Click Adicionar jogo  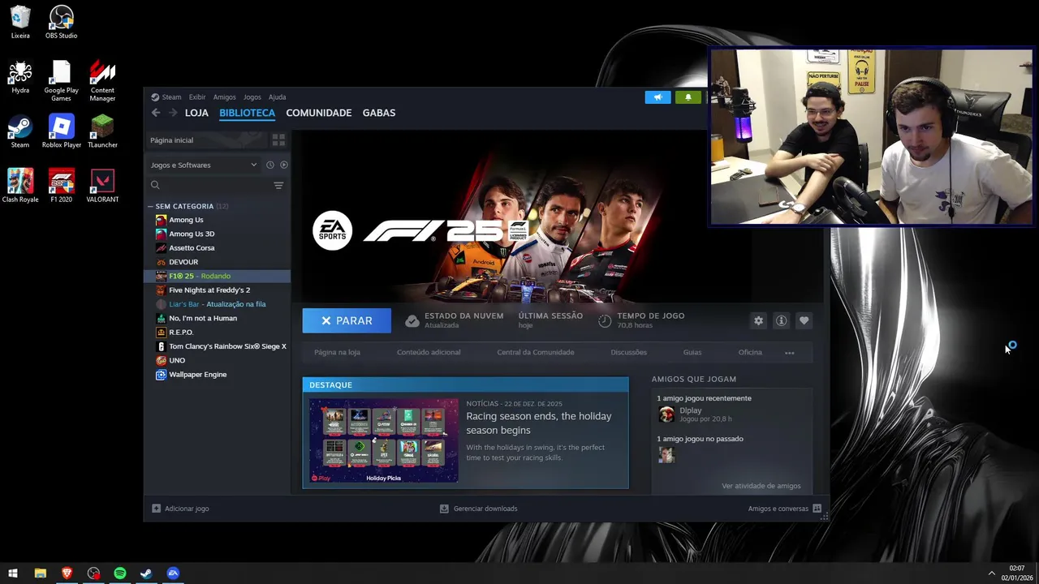coord(181,509)
